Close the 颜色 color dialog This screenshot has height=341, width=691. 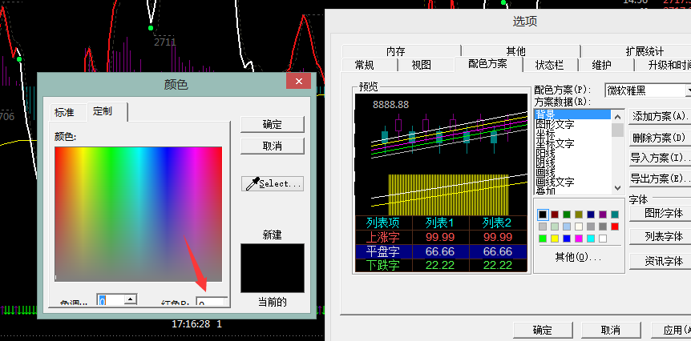(x=298, y=82)
